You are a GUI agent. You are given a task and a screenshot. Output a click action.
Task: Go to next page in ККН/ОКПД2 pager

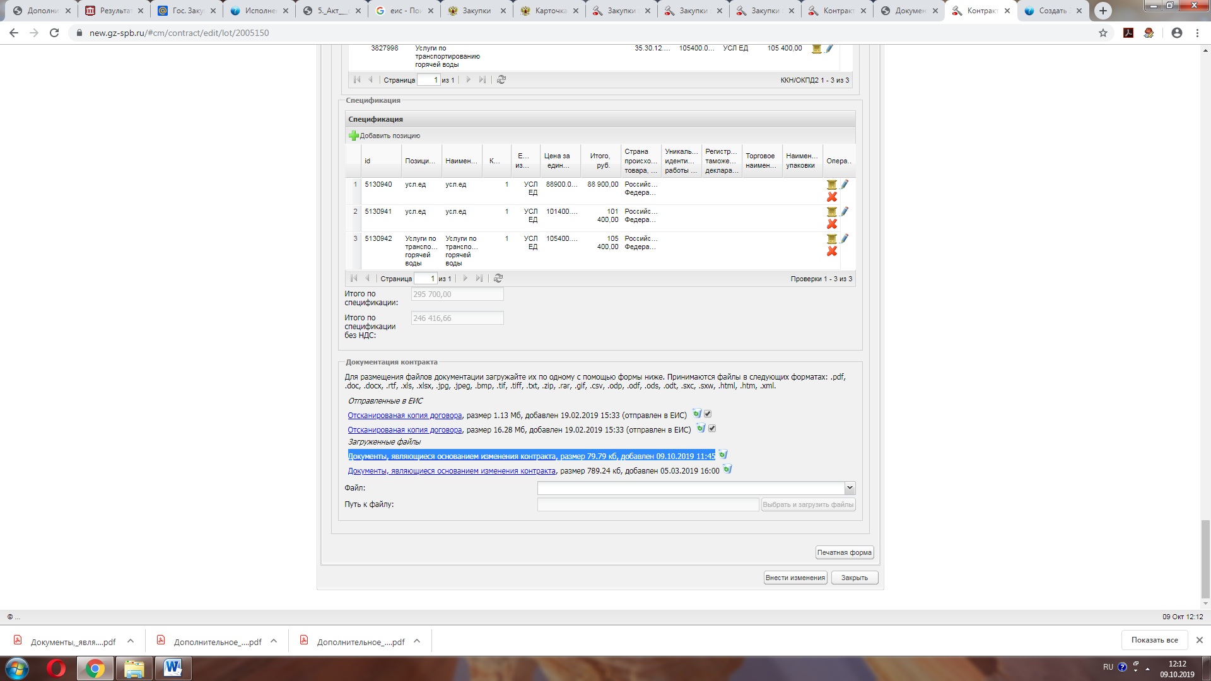pyautogui.click(x=469, y=79)
